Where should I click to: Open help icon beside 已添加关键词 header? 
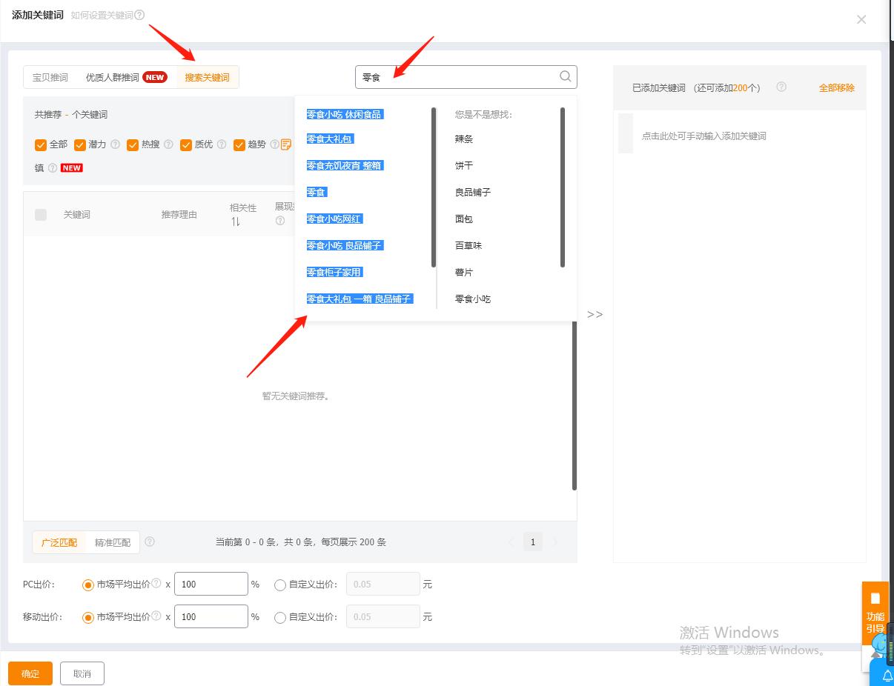[781, 87]
